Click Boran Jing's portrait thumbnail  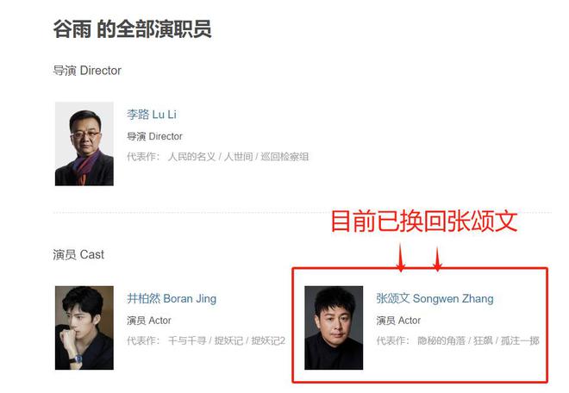(x=84, y=327)
